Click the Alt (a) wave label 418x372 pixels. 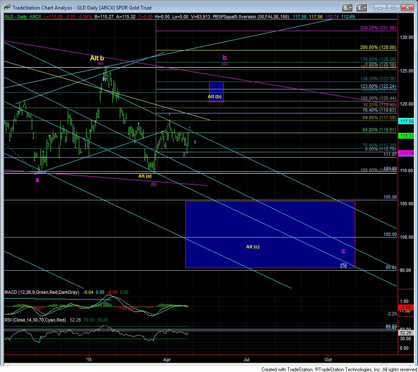(x=145, y=176)
